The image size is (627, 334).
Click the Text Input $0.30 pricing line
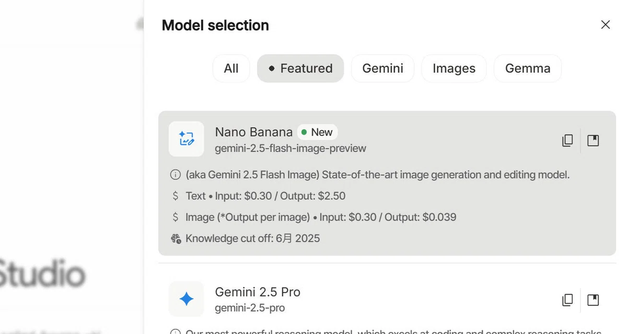(x=265, y=196)
